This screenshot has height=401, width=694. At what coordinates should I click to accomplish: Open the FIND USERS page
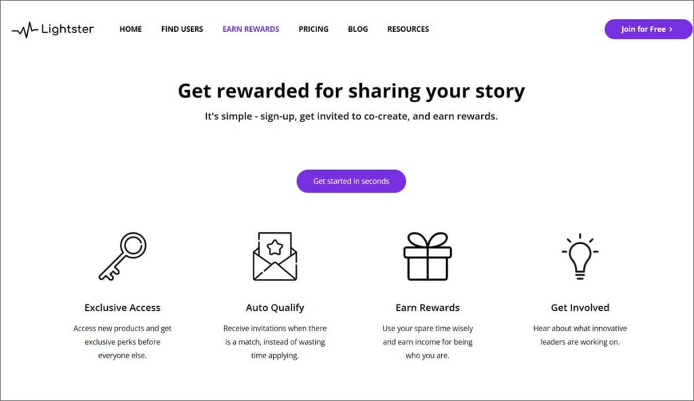pos(182,29)
